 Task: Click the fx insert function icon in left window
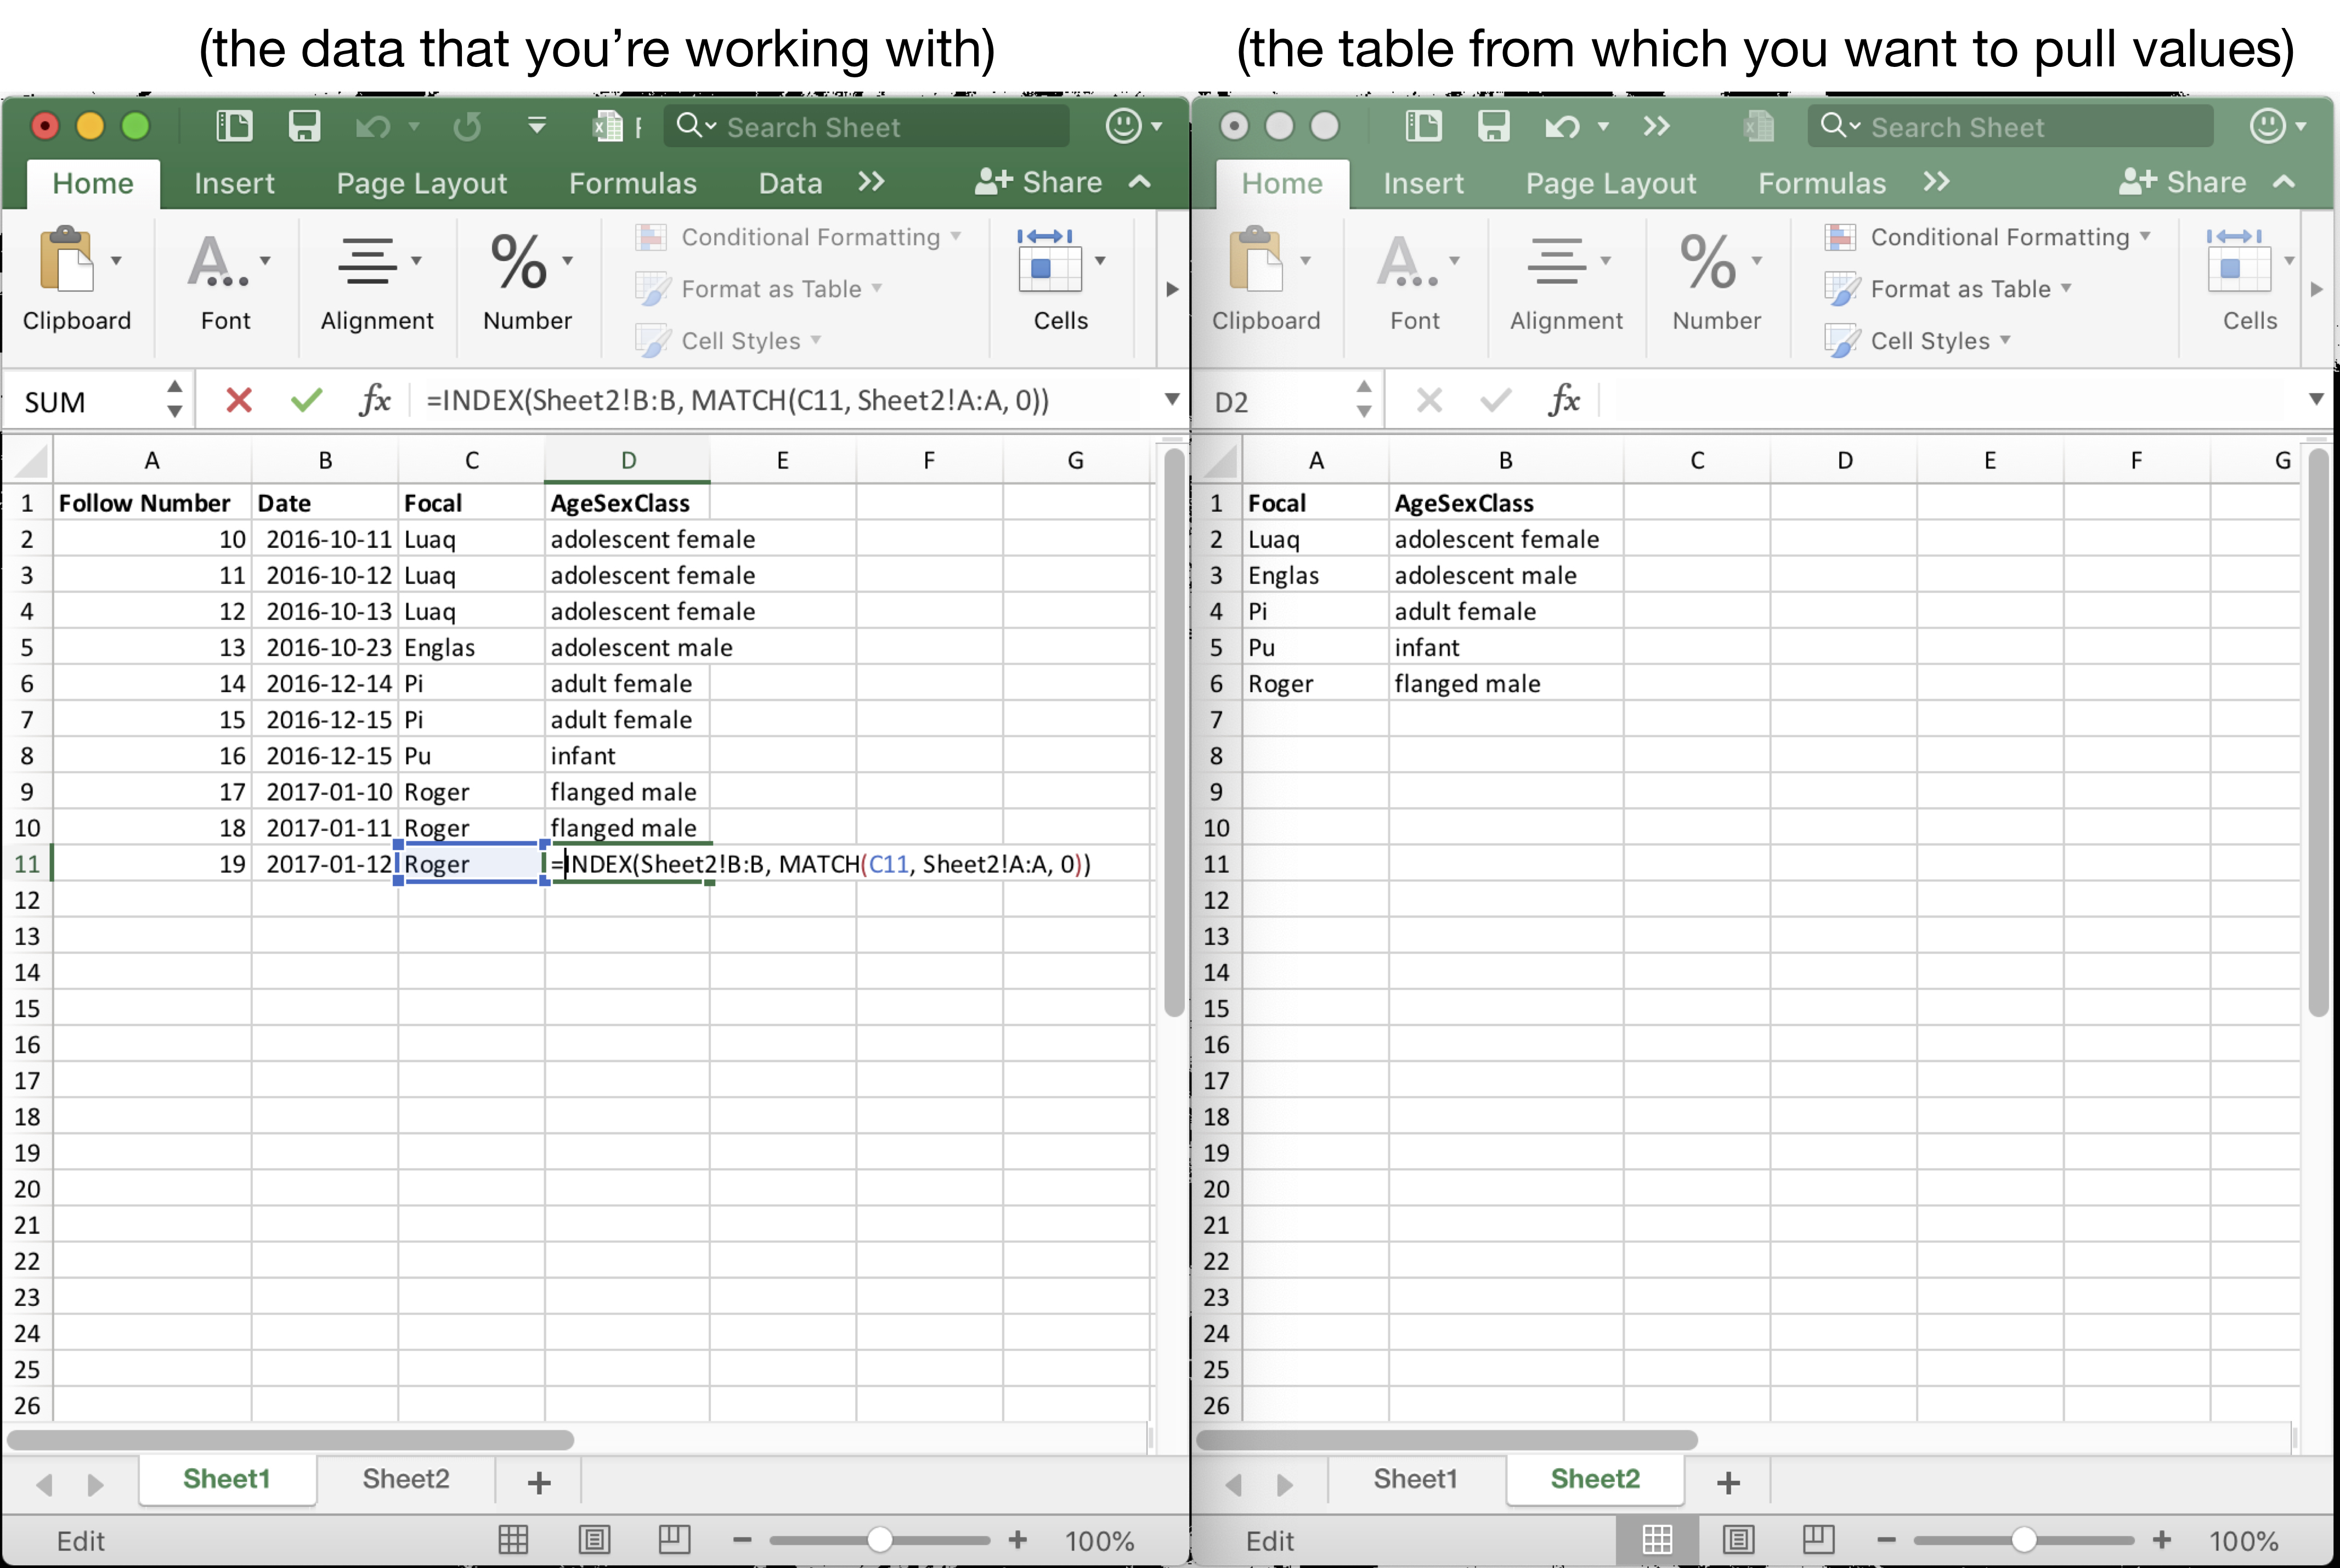[375, 400]
